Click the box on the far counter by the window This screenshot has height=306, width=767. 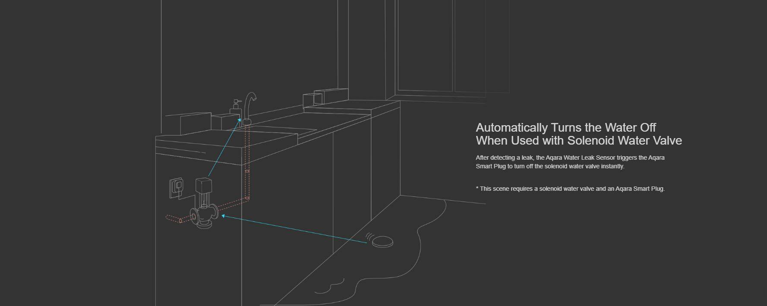click(x=330, y=96)
